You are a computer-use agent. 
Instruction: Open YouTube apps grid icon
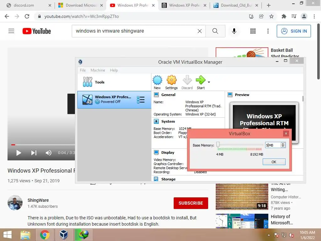click(253, 31)
